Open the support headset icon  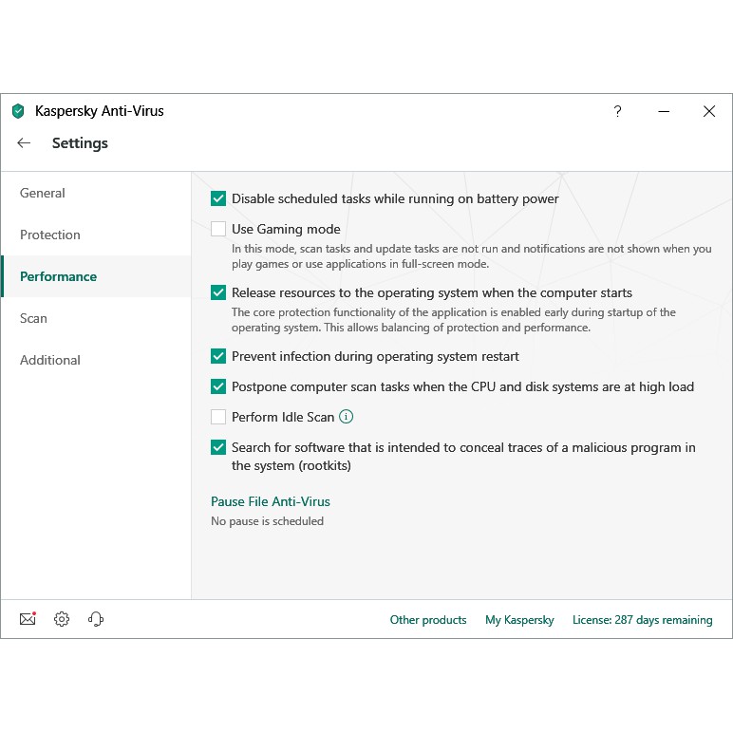(95, 619)
